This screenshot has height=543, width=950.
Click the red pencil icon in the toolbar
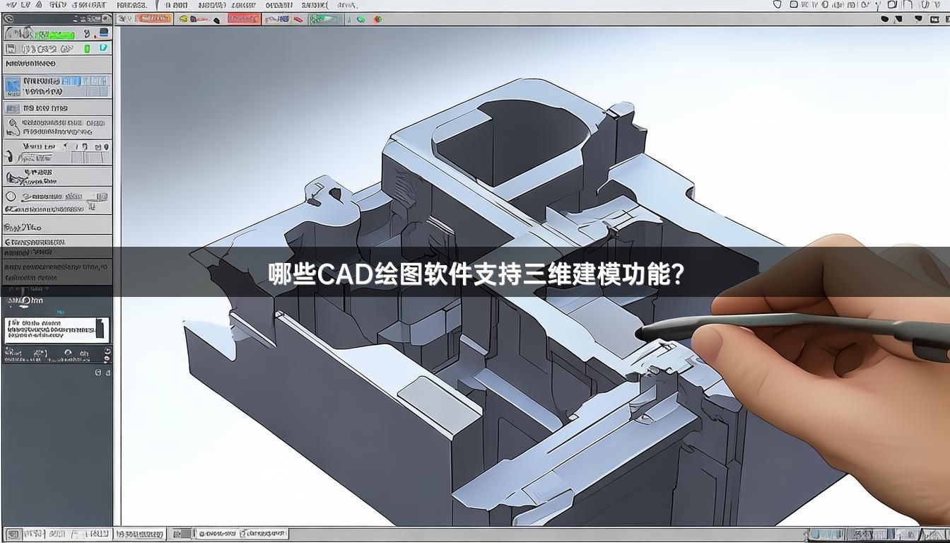(x=298, y=20)
